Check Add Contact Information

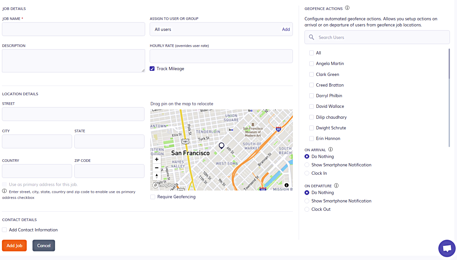pos(5,230)
